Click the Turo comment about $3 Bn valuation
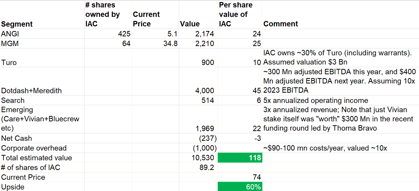This screenshot has height=191, width=419. 340,58
